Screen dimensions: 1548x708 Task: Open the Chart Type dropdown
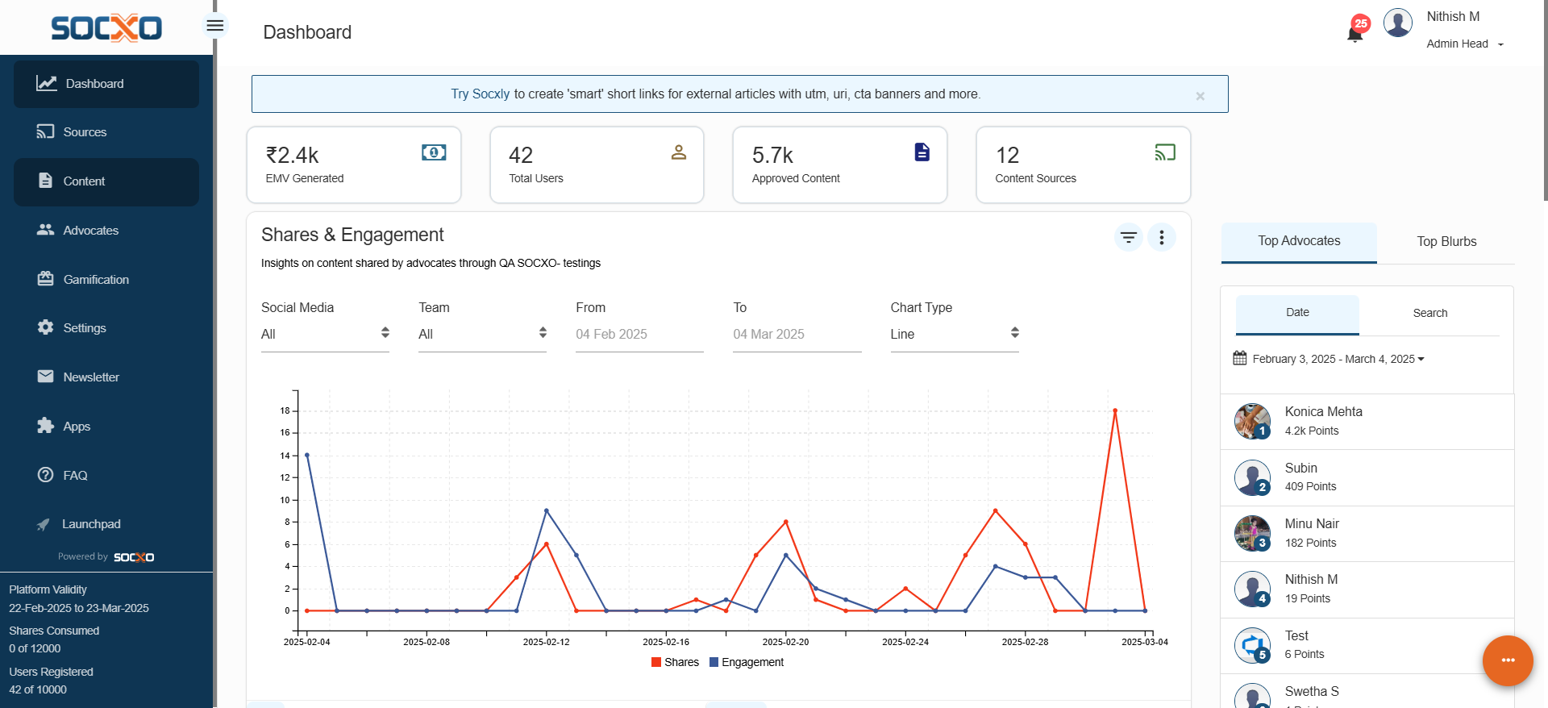(954, 334)
